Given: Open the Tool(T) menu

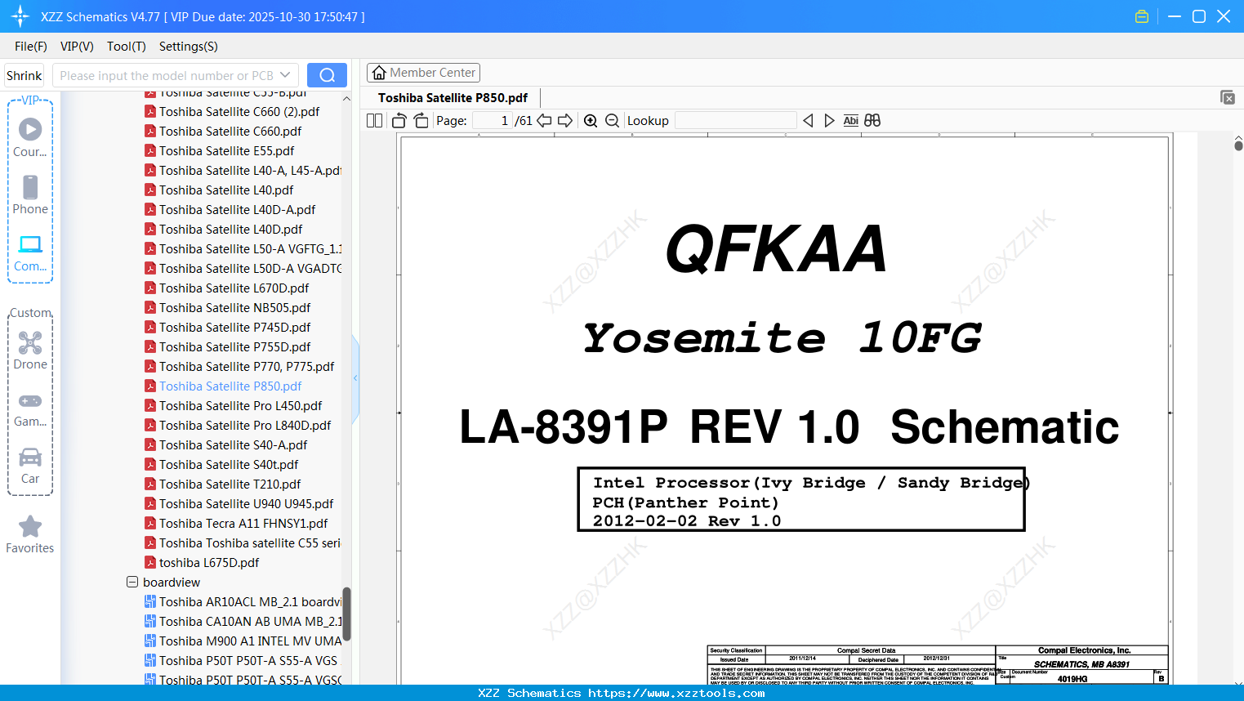Looking at the screenshot, I should [x=127, y=47].
